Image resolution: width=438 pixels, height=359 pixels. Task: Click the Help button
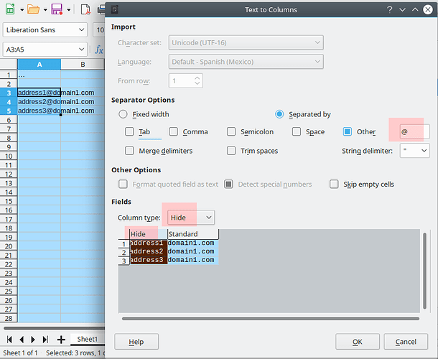136,342
